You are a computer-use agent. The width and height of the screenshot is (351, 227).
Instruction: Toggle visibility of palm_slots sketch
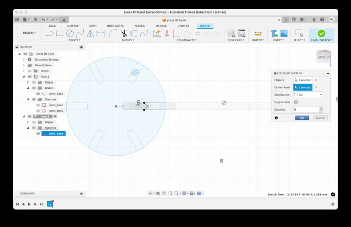point(38,111)
